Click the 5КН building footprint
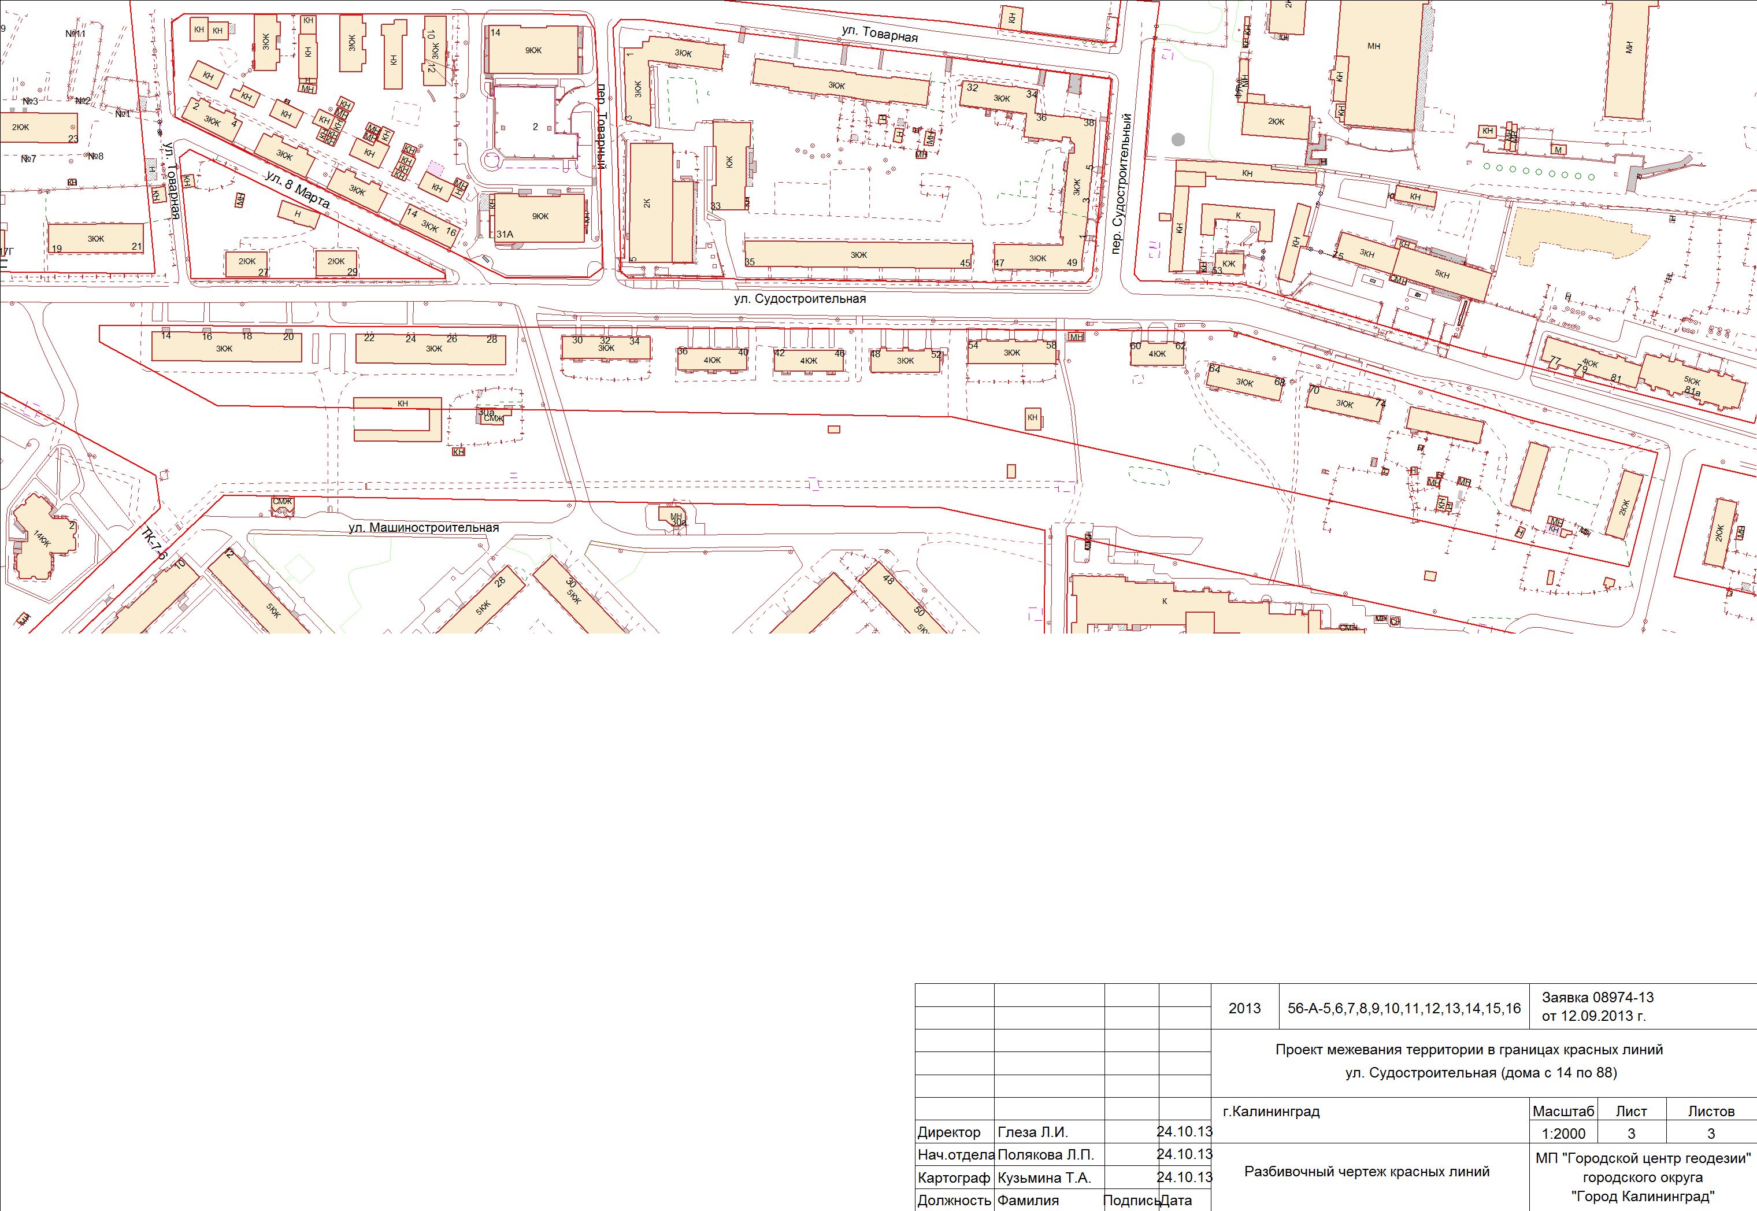The height and width of the screenshot is (1211, 1757). (x=1441, y=274)
